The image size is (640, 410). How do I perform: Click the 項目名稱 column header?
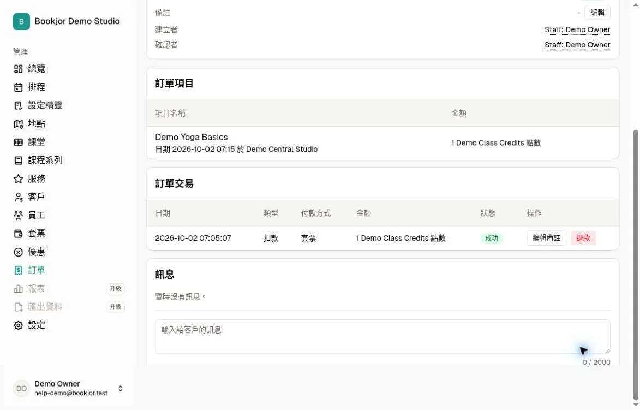click(170, 113)
